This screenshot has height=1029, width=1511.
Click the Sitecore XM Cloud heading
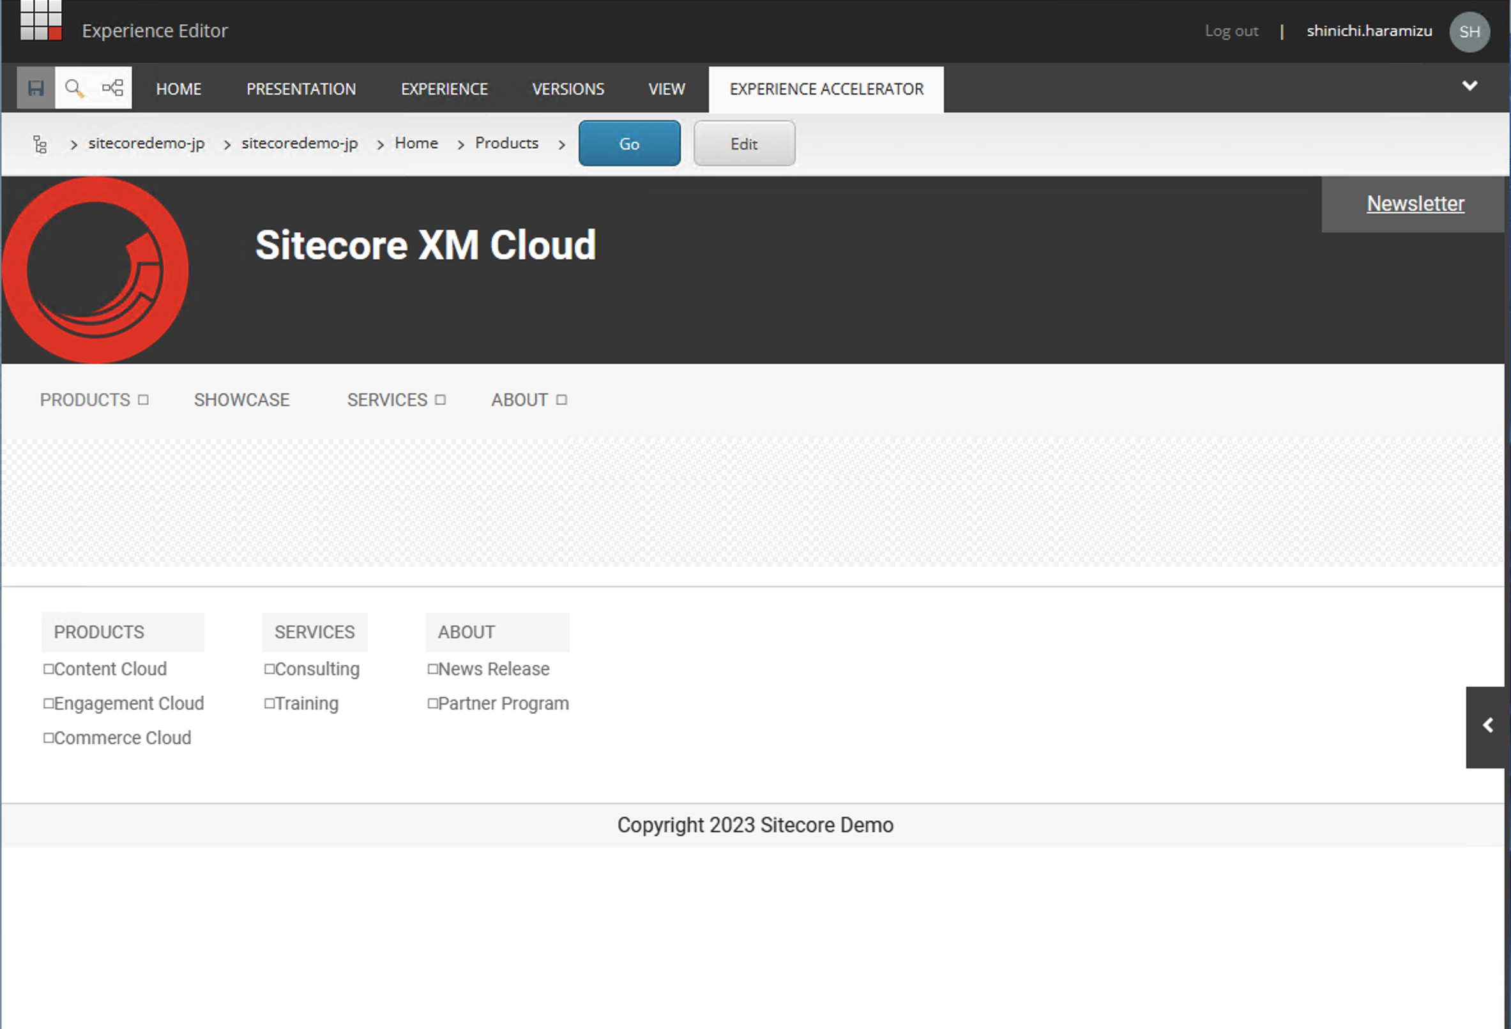[x=425, y=245]
